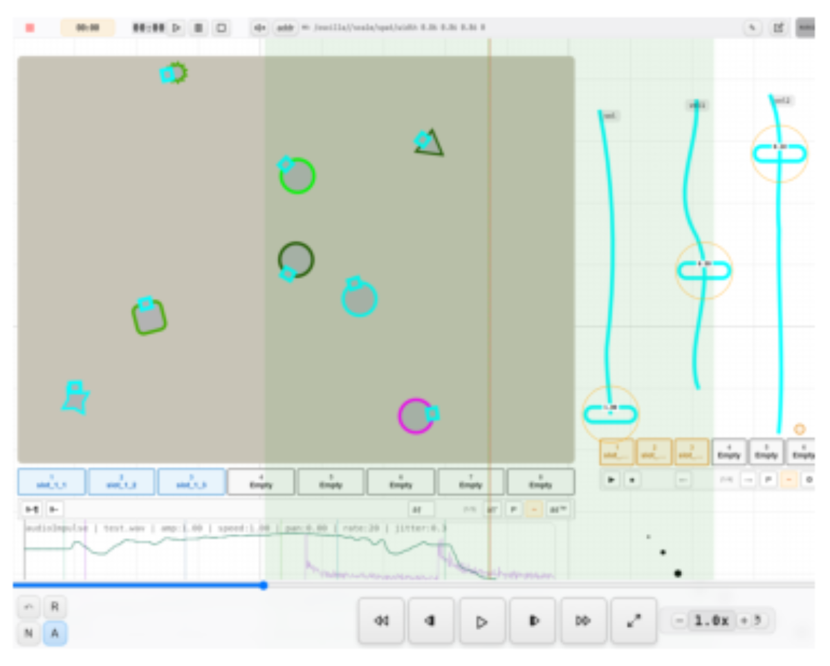Select slot 3 in the left slot row
The width and height of the screenshot is (830, 666).
pos(192,482)
